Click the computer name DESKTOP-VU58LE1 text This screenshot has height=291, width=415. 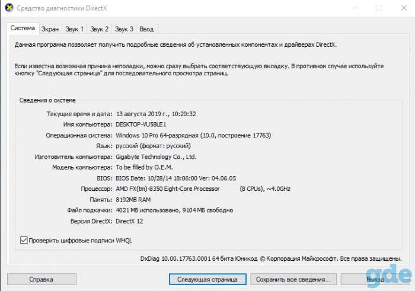pos(141,124)
